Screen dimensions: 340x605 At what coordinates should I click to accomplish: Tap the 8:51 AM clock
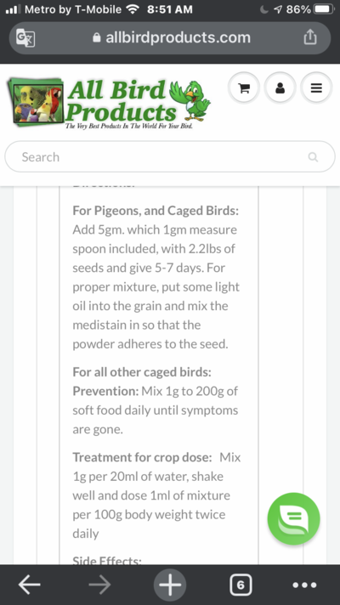coord(170,9)
